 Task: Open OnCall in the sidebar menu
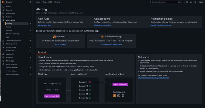tap(9, 27)
